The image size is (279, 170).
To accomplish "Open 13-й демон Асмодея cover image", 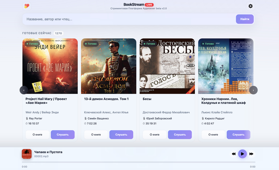I will coord(108,66).
